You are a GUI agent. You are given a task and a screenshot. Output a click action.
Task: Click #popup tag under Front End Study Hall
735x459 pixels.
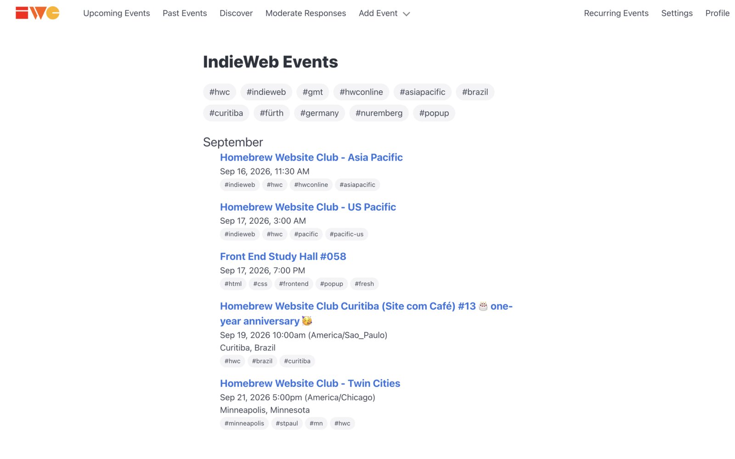pyautogui.click(x=332, y=284)
